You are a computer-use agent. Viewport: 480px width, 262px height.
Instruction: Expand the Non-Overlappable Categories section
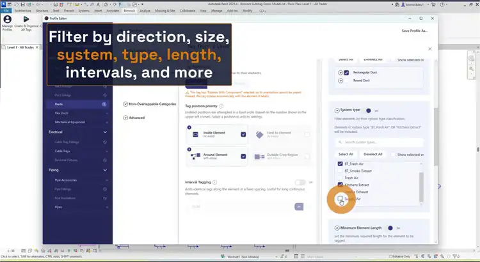[125, 104]
